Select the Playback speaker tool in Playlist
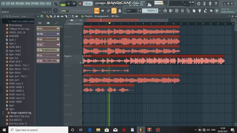The width and height of the screenshot is (237, 133). pyautogui.click(x=77, y=16)
